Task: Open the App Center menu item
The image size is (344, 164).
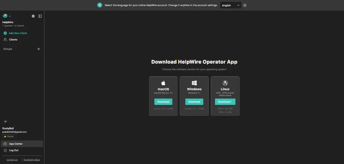Action: (x=16, y=144)
